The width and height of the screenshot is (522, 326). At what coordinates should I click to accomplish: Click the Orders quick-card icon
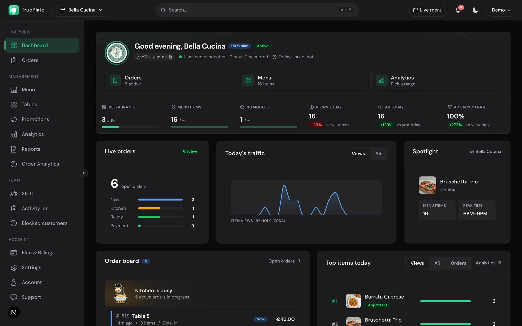pyautogui.click(x=115, y=81)
